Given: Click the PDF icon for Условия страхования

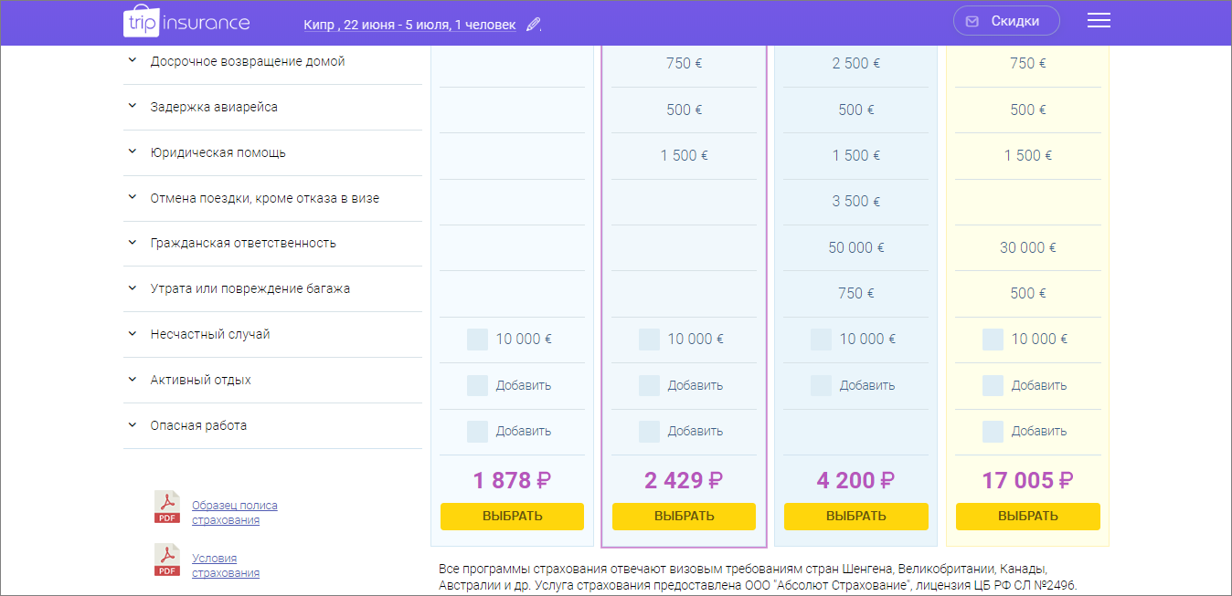Looking at the screenshot, I should [167, 559].
